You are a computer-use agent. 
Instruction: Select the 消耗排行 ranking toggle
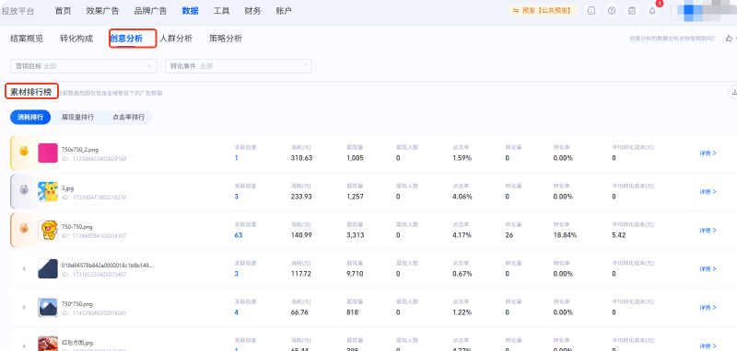point(30,118)
